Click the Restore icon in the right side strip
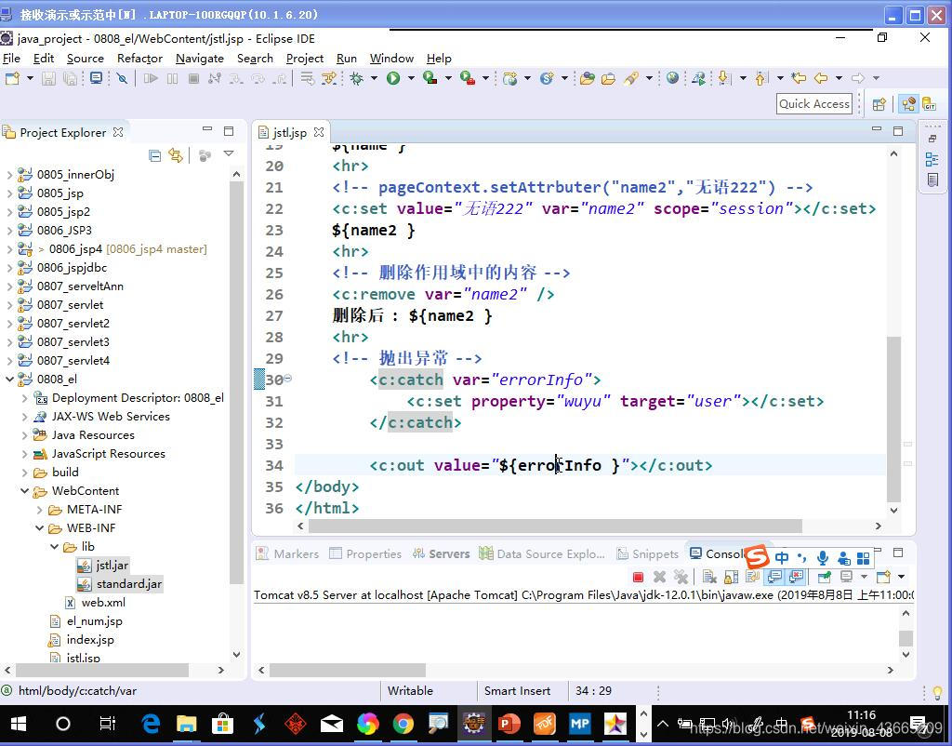The height and width of the screenshot is (746, 952). pyautogui.click(x=932, y=139)
